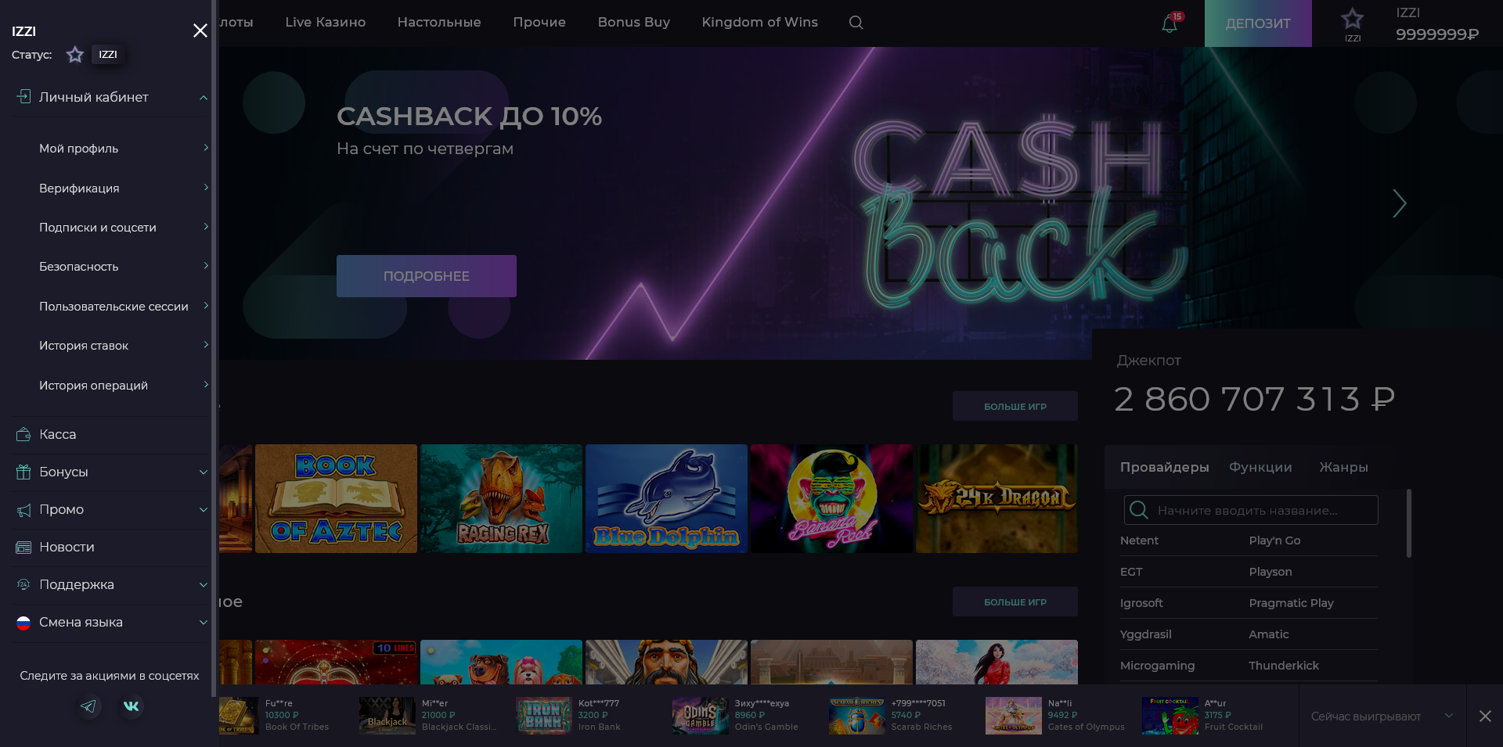Click next banner slide arrow
1503x747 pixels.
pos(1400,203)
